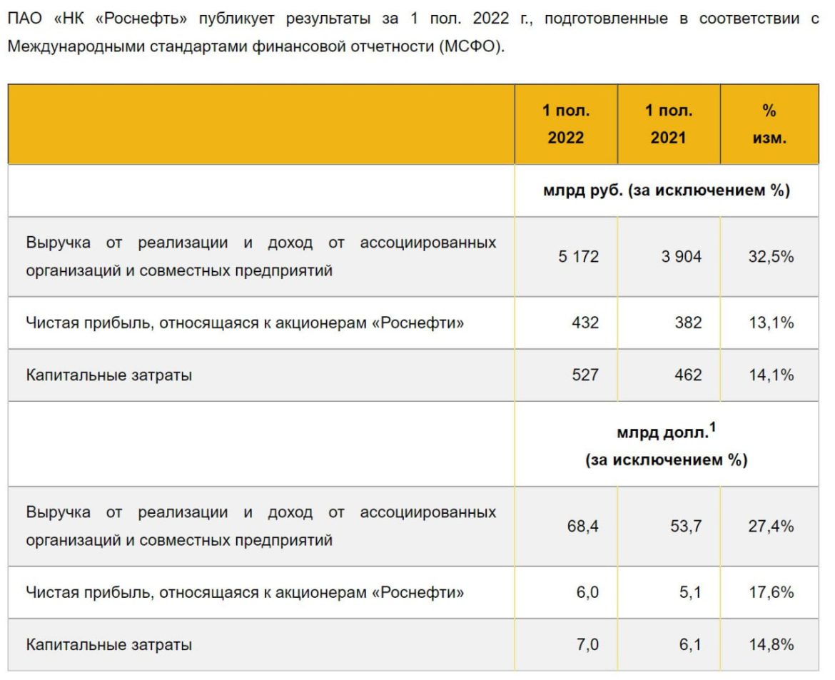The height and width of the screenshot is (680, 835).
Task: Select the "1 пол. 2021" column header
Action: pos(668,124)
